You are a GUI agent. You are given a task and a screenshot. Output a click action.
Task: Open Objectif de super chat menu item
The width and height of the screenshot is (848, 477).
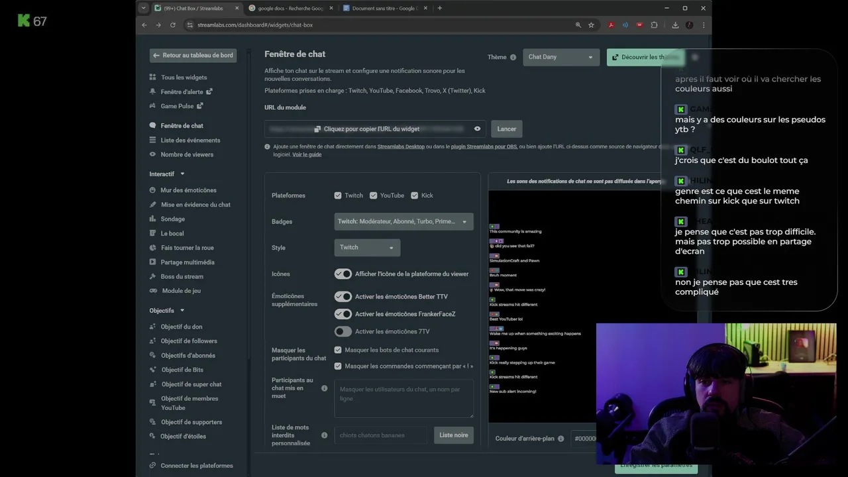coord(191,384)
